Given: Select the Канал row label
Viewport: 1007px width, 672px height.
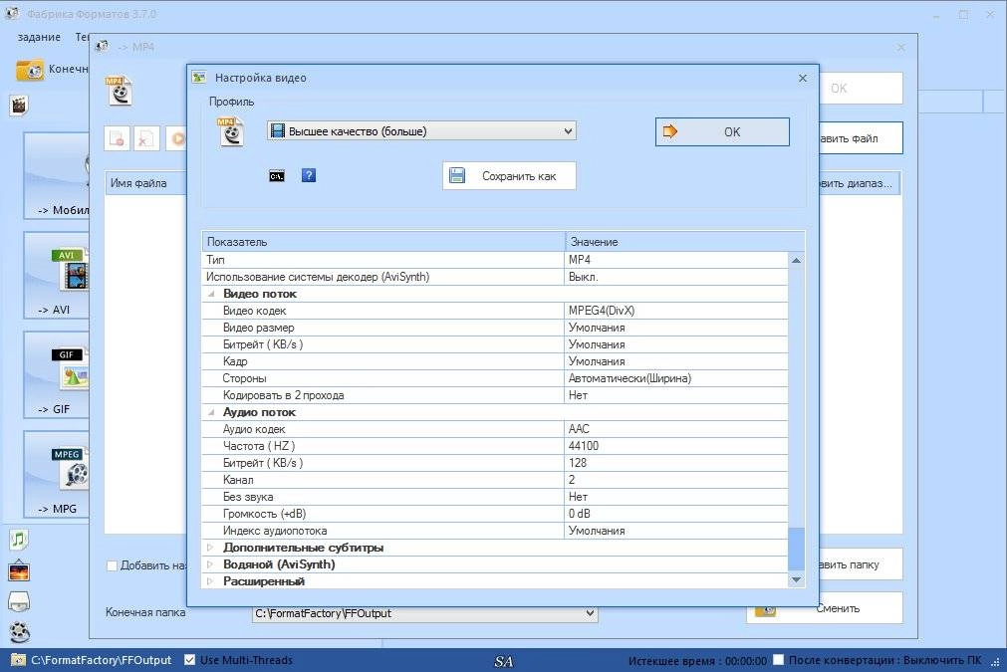Looking at the screenshot, I should click(x=238, y=480).
